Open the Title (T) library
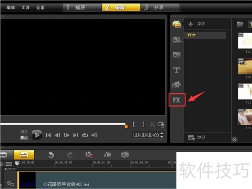The image size is (252, 189). [x=176, y=70]
